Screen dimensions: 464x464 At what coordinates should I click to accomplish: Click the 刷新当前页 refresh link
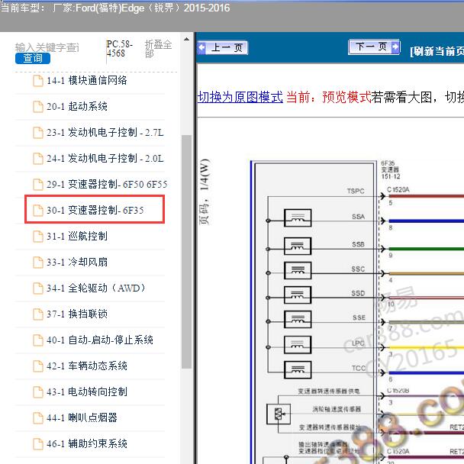coord(437,51)
